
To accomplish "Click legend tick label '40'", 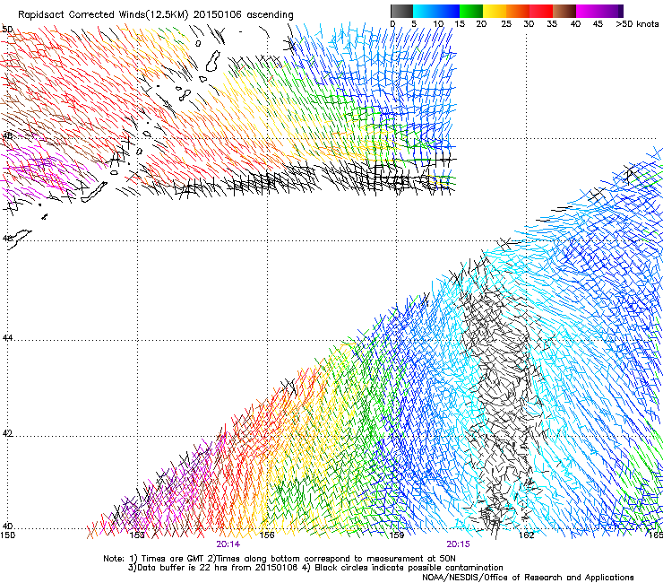I will [575, 24].
